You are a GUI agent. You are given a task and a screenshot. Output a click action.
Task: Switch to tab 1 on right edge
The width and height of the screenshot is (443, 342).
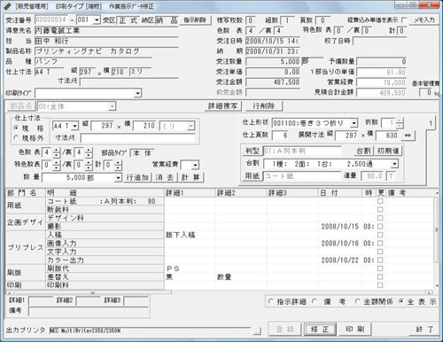coord(431,123)
